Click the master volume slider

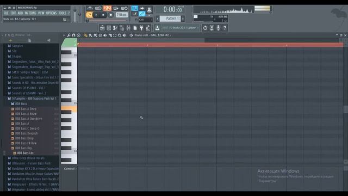point(75,15)
